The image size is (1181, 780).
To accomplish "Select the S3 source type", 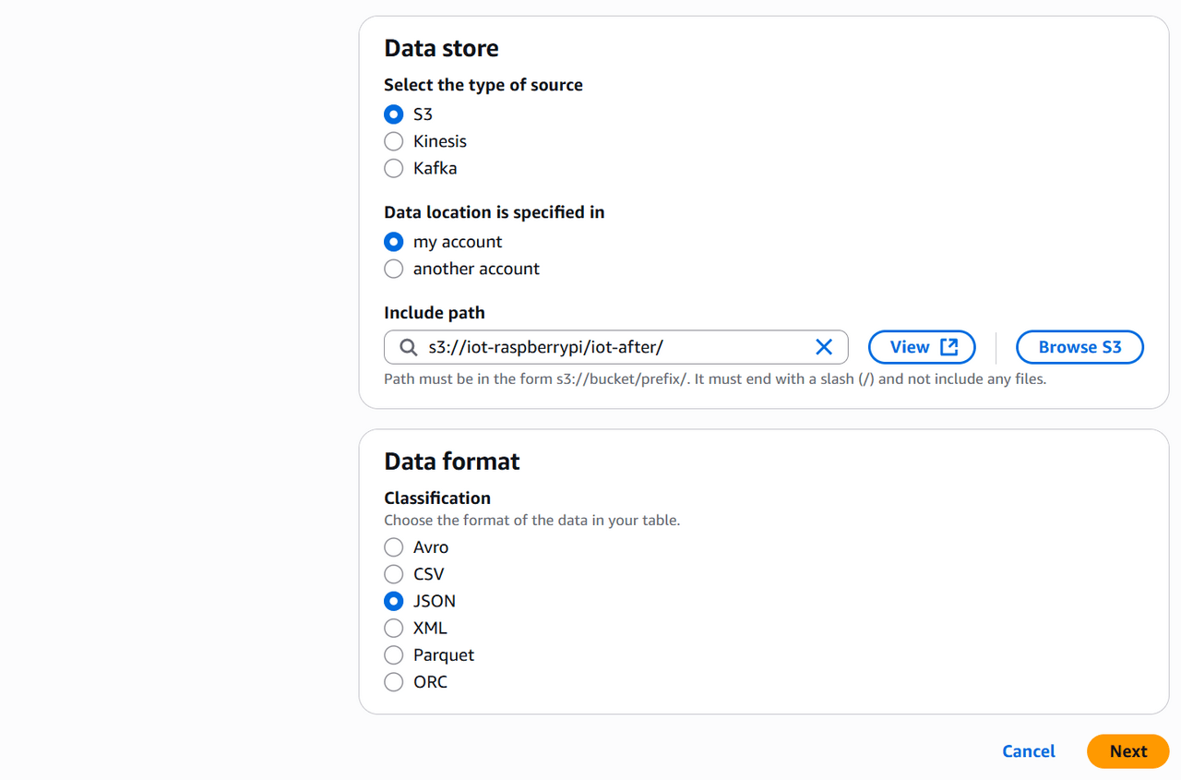I will (394, 114).
